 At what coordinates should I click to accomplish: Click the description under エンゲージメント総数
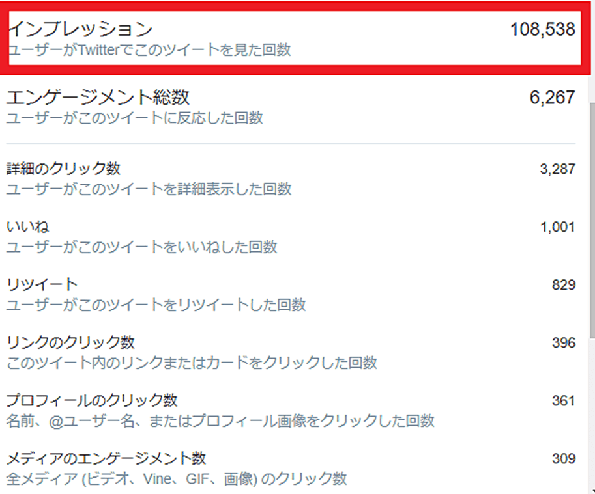click(x=135, y=118)
